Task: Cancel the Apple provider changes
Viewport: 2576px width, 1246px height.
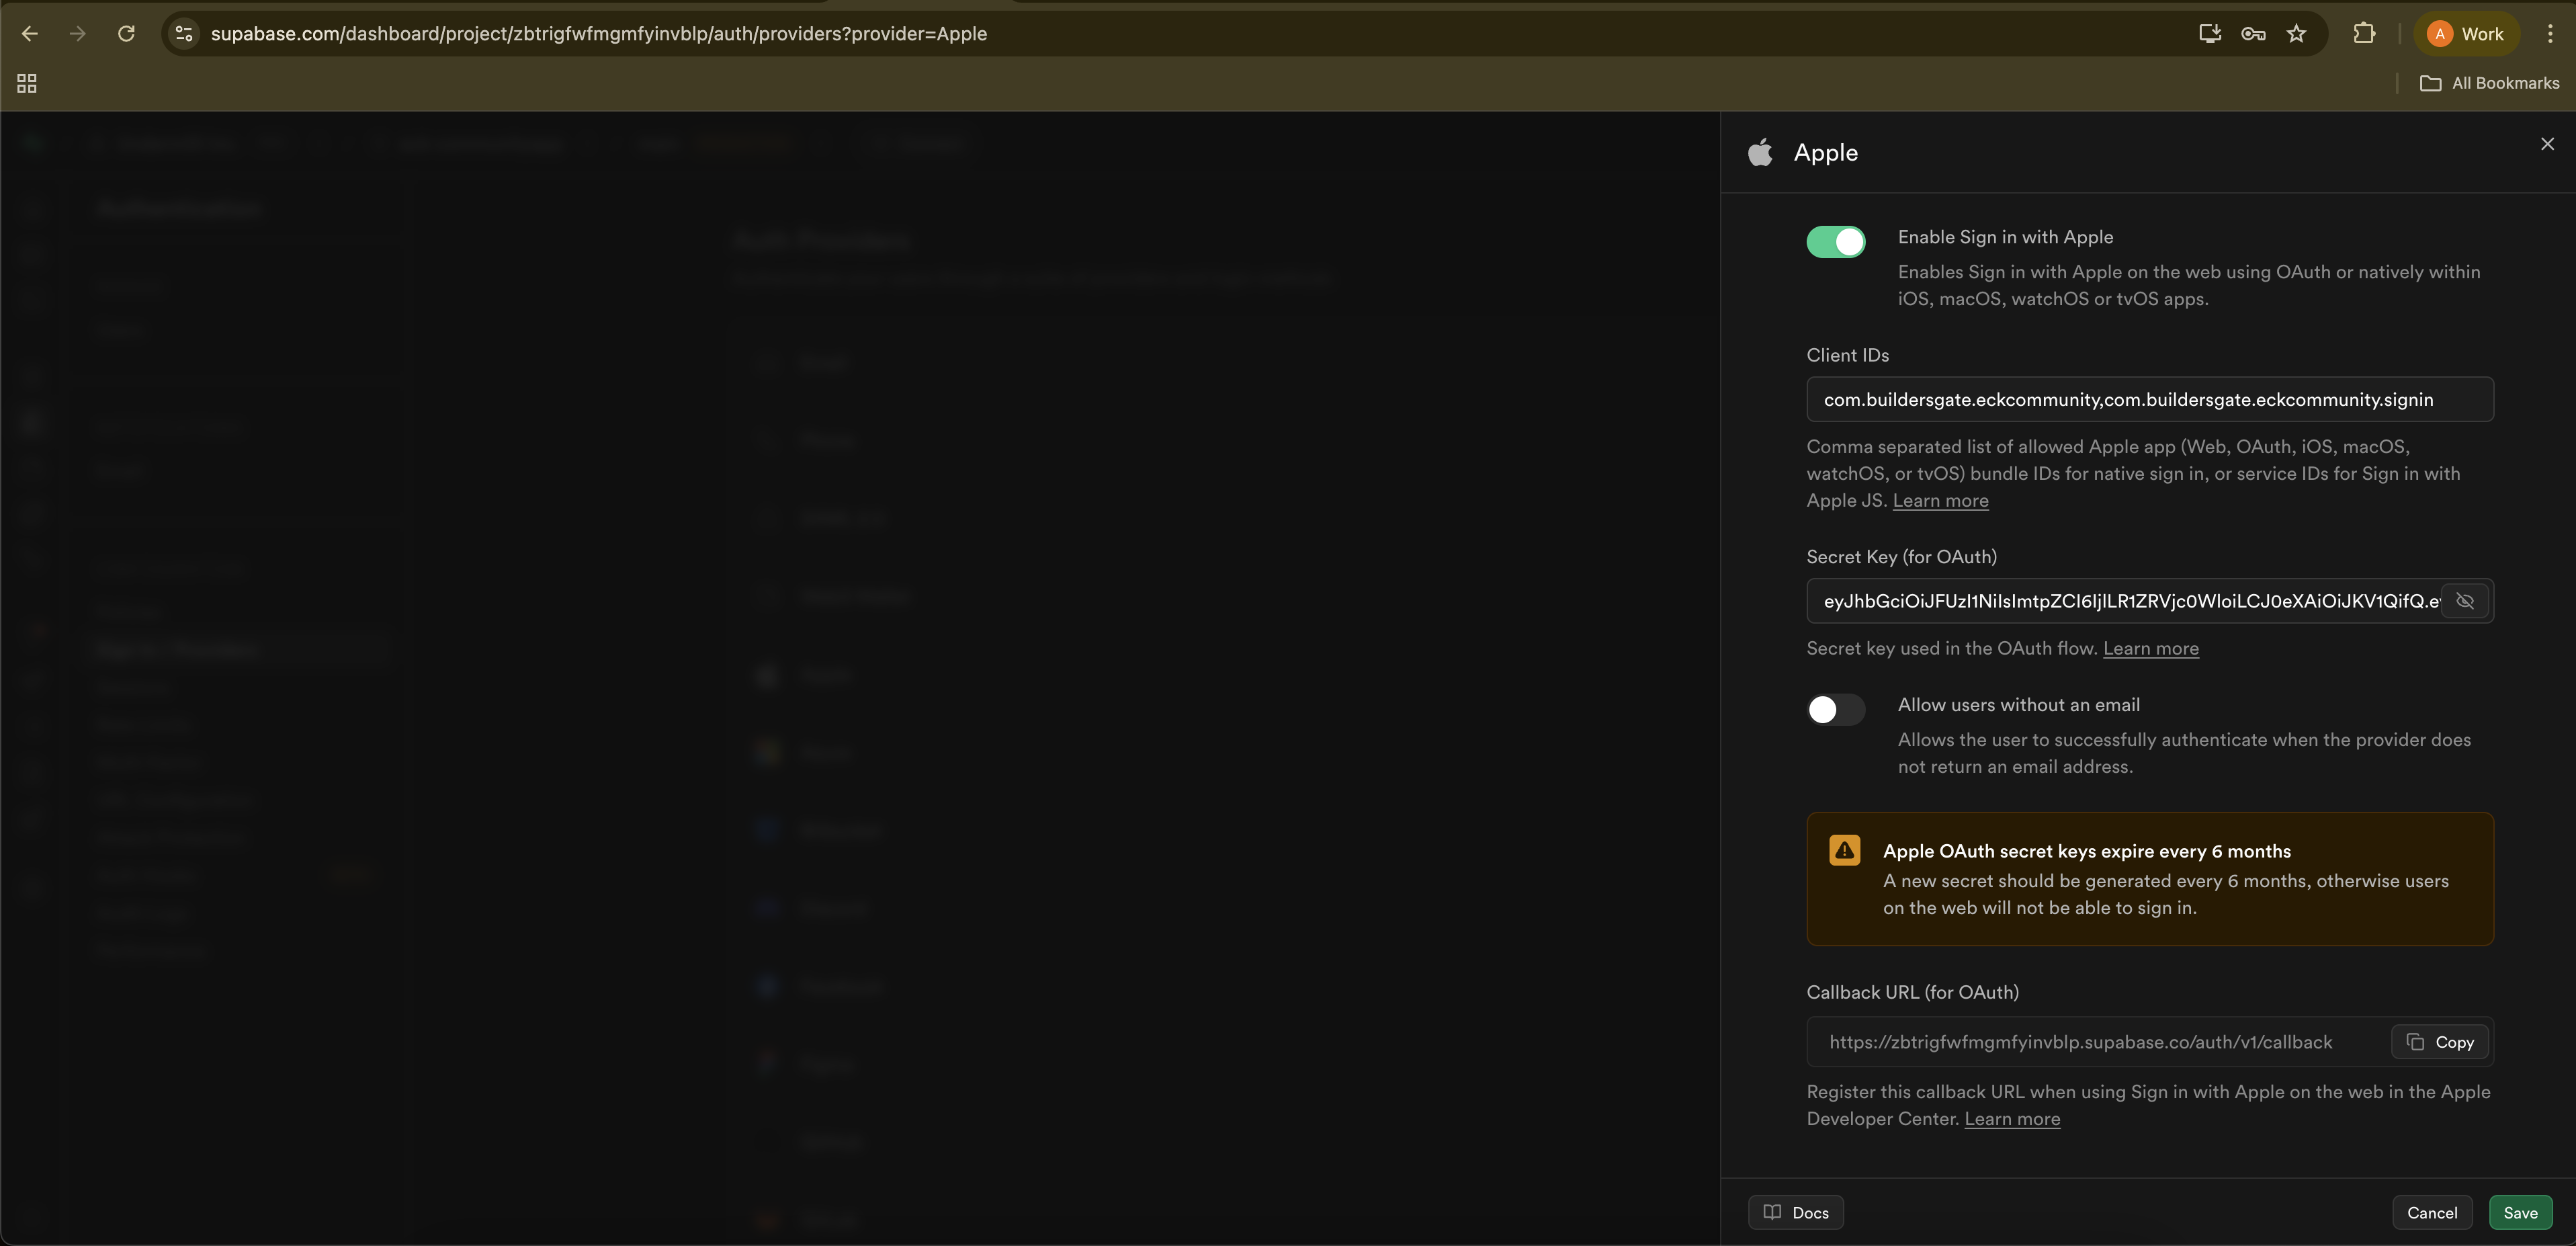Action: click(x=2431, y=1213)
